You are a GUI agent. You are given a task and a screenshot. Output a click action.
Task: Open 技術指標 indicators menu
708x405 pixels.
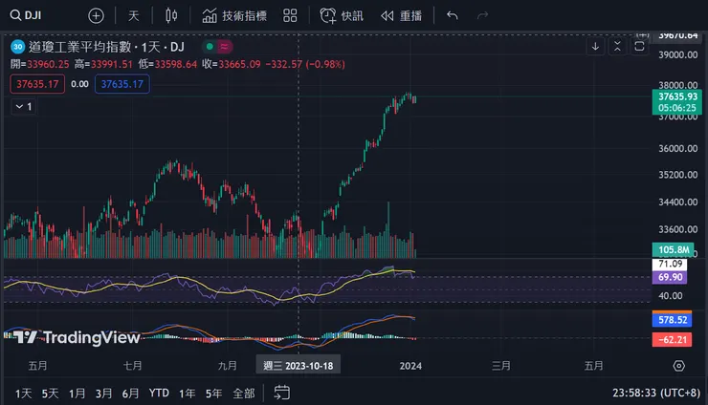click(x=234, y=16)
